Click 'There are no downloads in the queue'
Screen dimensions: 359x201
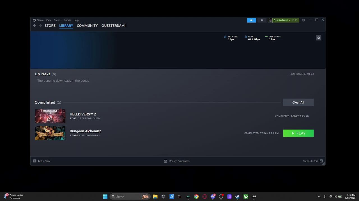pos(63,81)
